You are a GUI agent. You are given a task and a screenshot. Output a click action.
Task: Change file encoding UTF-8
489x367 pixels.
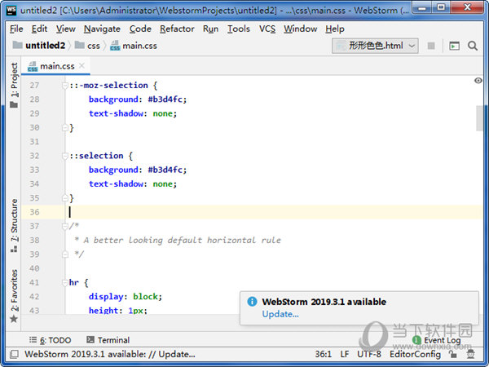[x=369, y=354]
